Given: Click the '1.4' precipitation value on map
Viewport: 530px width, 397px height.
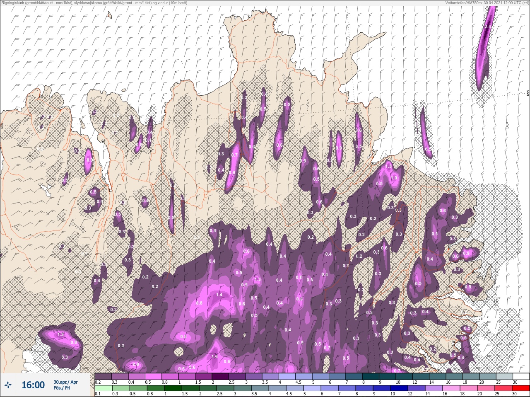Looking at the screenshot, I should click(x=219, y=295).
